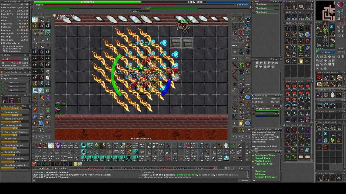Image resolution: width=346 pixels, height=194 pixels.
Task: Click the flaming torch item in Galthen's Satchel
Action: (x=287, y=48)
